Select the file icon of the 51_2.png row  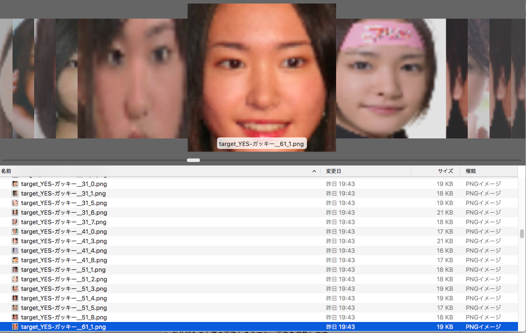click(15, 279)
